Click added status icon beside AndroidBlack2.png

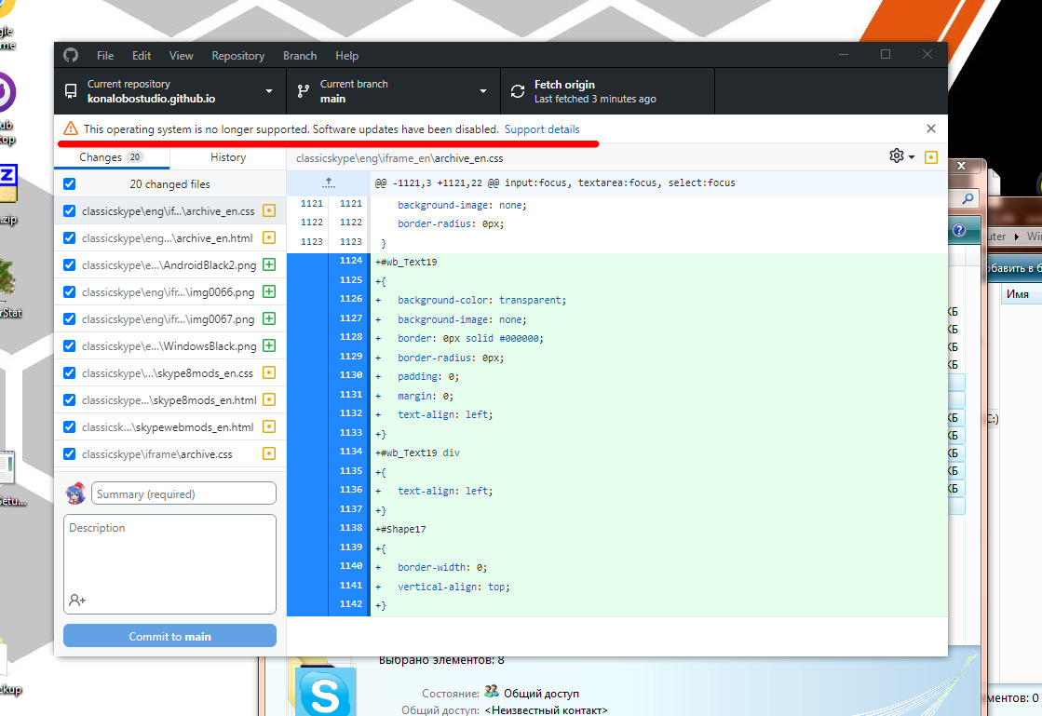pos(269,265)
